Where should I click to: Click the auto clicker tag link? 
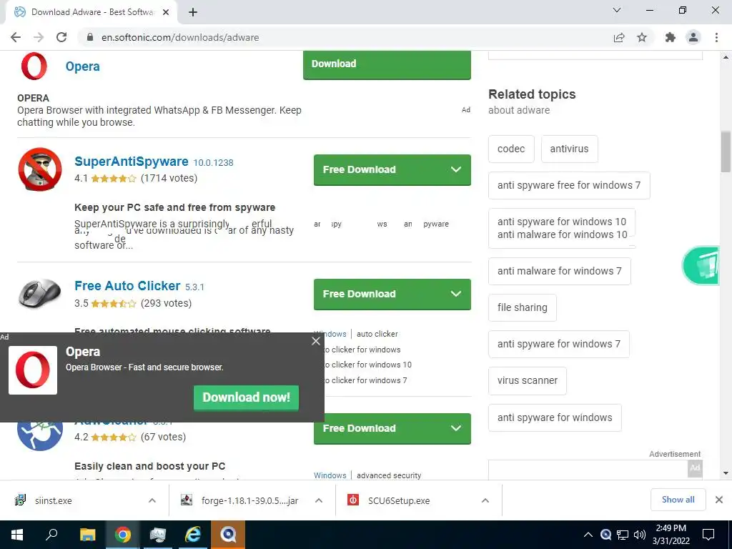point(377,334)
